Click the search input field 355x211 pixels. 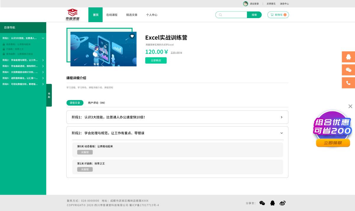pos(232,14)
